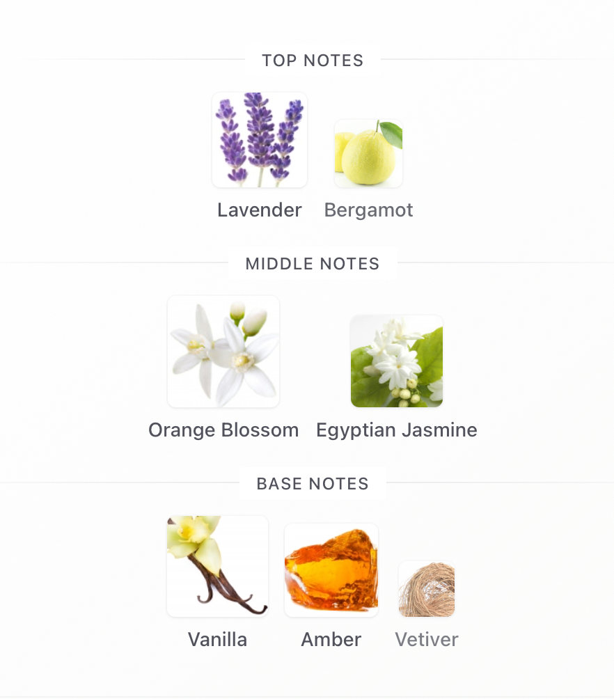Click the orange Amber resin image

331,570
